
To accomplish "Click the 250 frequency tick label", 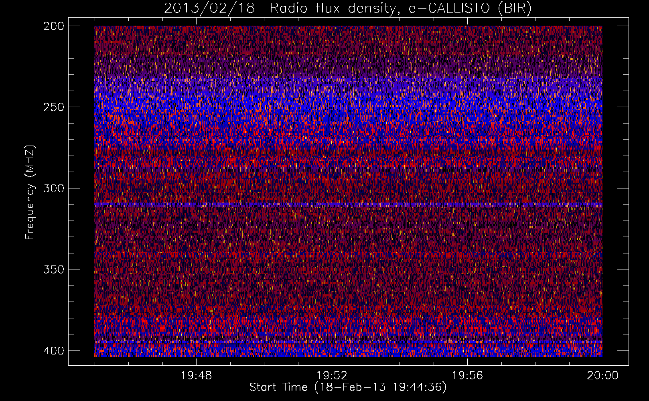I will (x=53, y=107).
